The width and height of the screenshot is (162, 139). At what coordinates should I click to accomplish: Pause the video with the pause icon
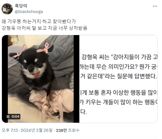(x=8, y=117)
